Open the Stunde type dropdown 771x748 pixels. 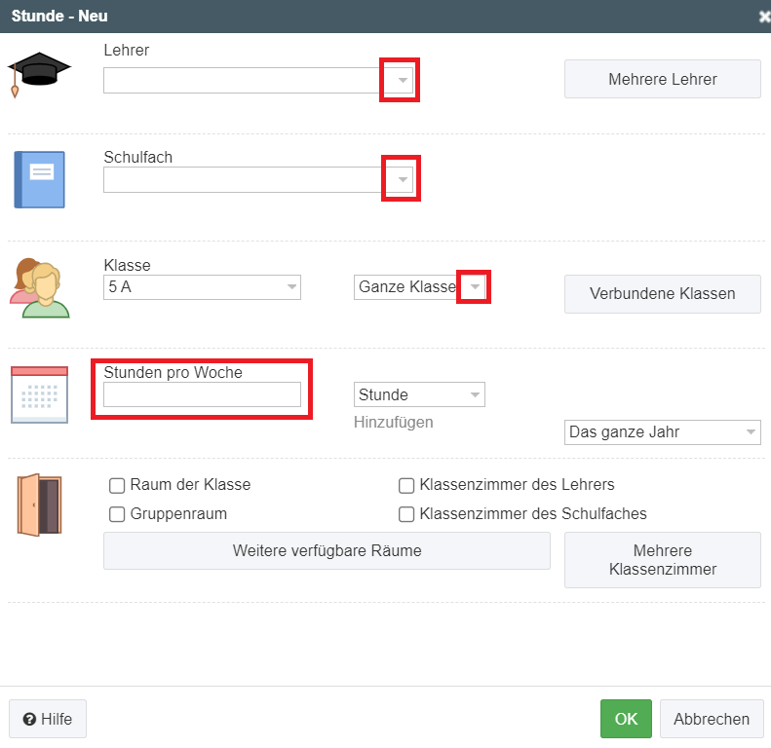[419, 394]
